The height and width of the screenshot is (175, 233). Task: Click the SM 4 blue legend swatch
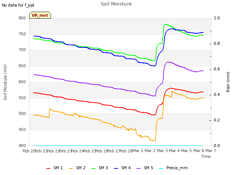[116, 168]
